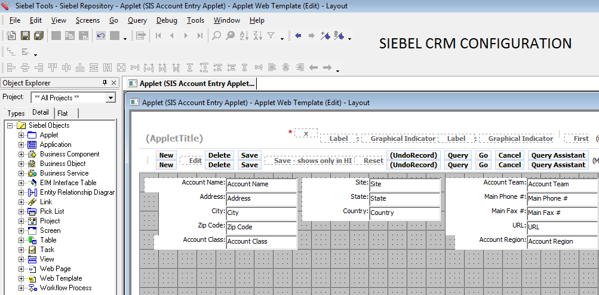Click the top Query Assistant button
This screenshot has height=295, width=599.
point(558,155)
